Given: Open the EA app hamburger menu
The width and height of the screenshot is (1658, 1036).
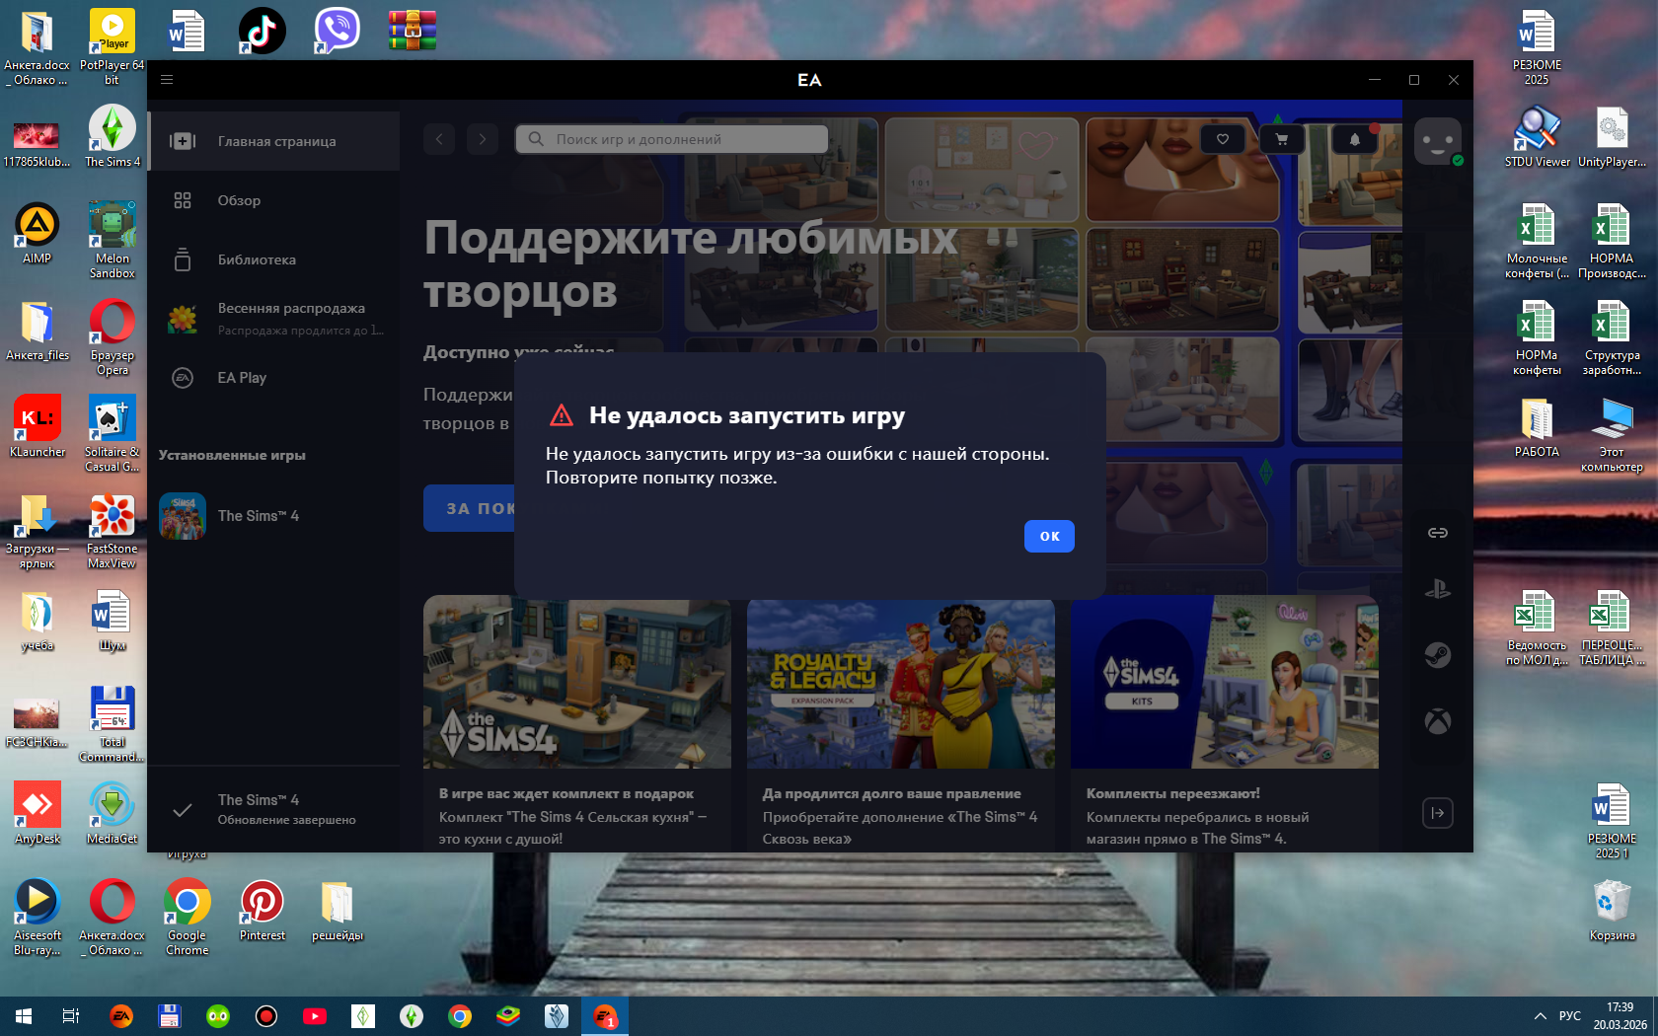Looking at the screenshot, I should 167,80.
